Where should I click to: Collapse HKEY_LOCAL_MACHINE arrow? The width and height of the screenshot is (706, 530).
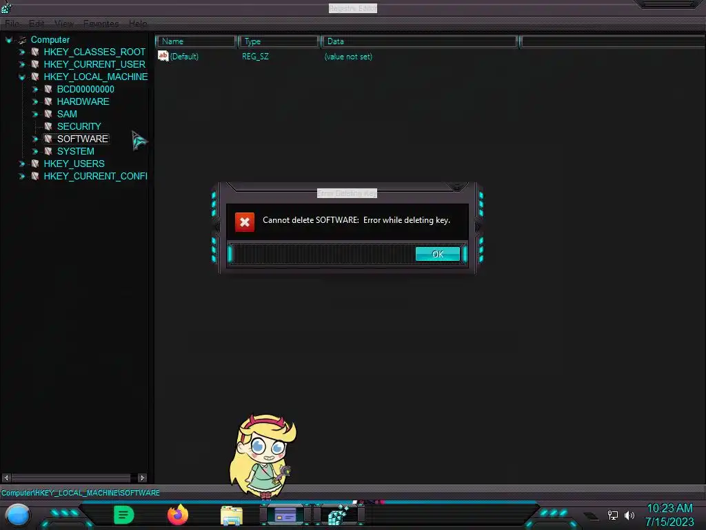click(x=21, y=77)
